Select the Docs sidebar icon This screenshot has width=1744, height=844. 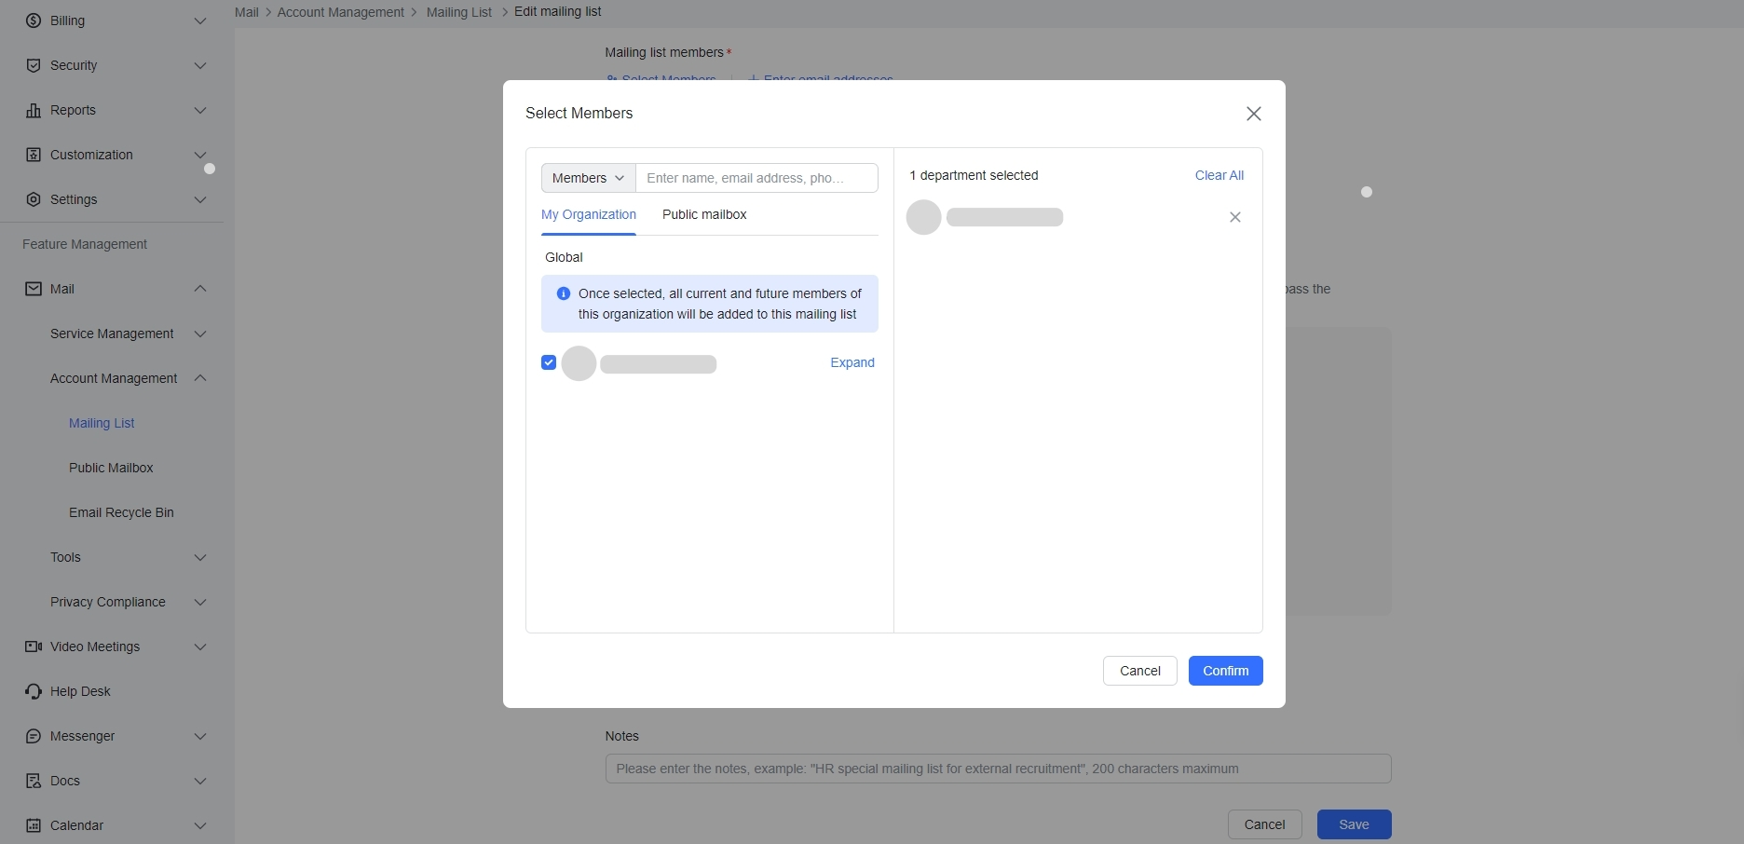[x=33, y=781]
